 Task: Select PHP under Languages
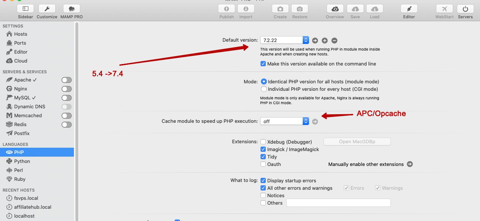pos(37,152)
